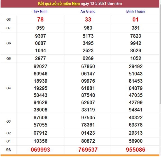Click G6 result 9942
The image size is (161, 157).
(136, 43)
